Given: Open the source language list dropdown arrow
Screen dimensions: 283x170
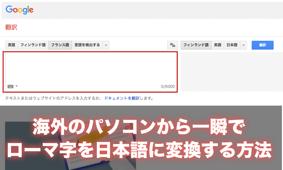Looking at the screenshot, I should pos(106,45).
